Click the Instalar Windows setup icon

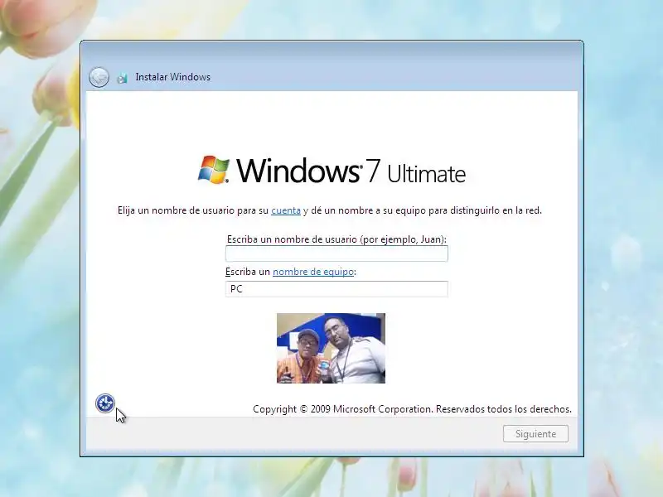[122, 78]
